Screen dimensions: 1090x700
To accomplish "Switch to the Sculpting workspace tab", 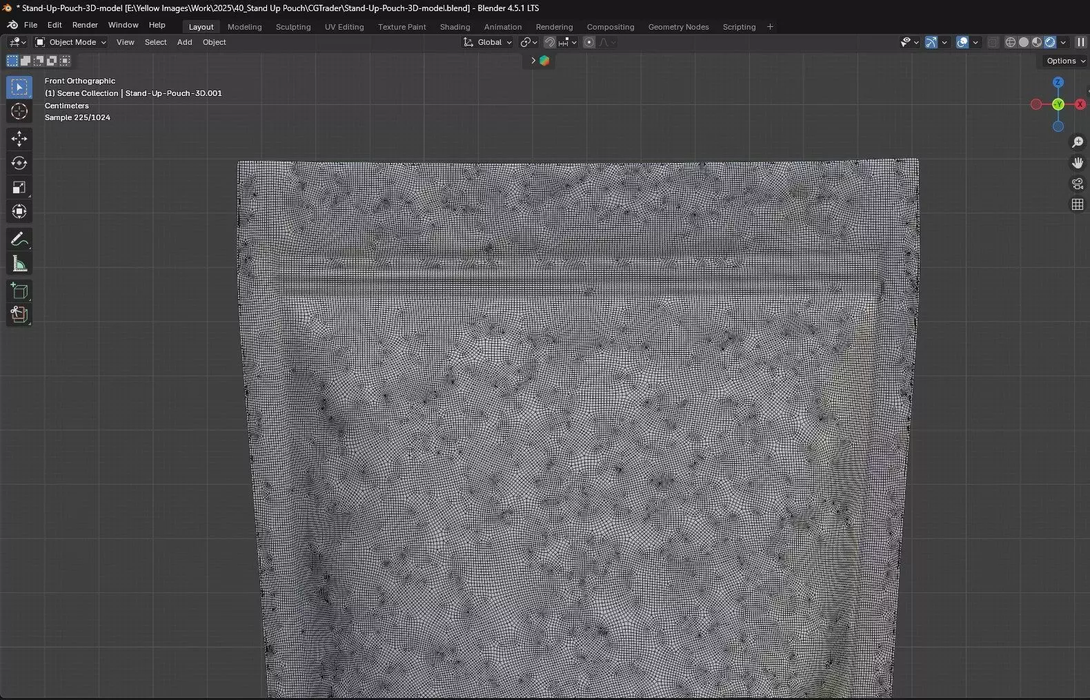I will pos(293,27).
